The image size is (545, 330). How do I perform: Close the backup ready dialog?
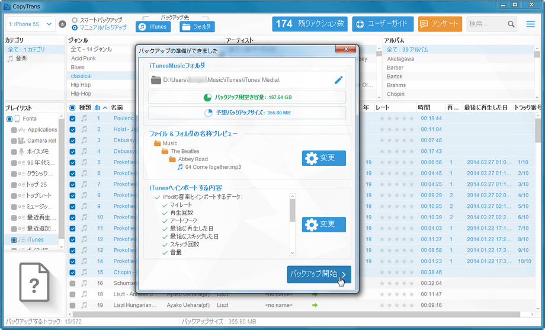pyautogui.click(x=346, y=49)
